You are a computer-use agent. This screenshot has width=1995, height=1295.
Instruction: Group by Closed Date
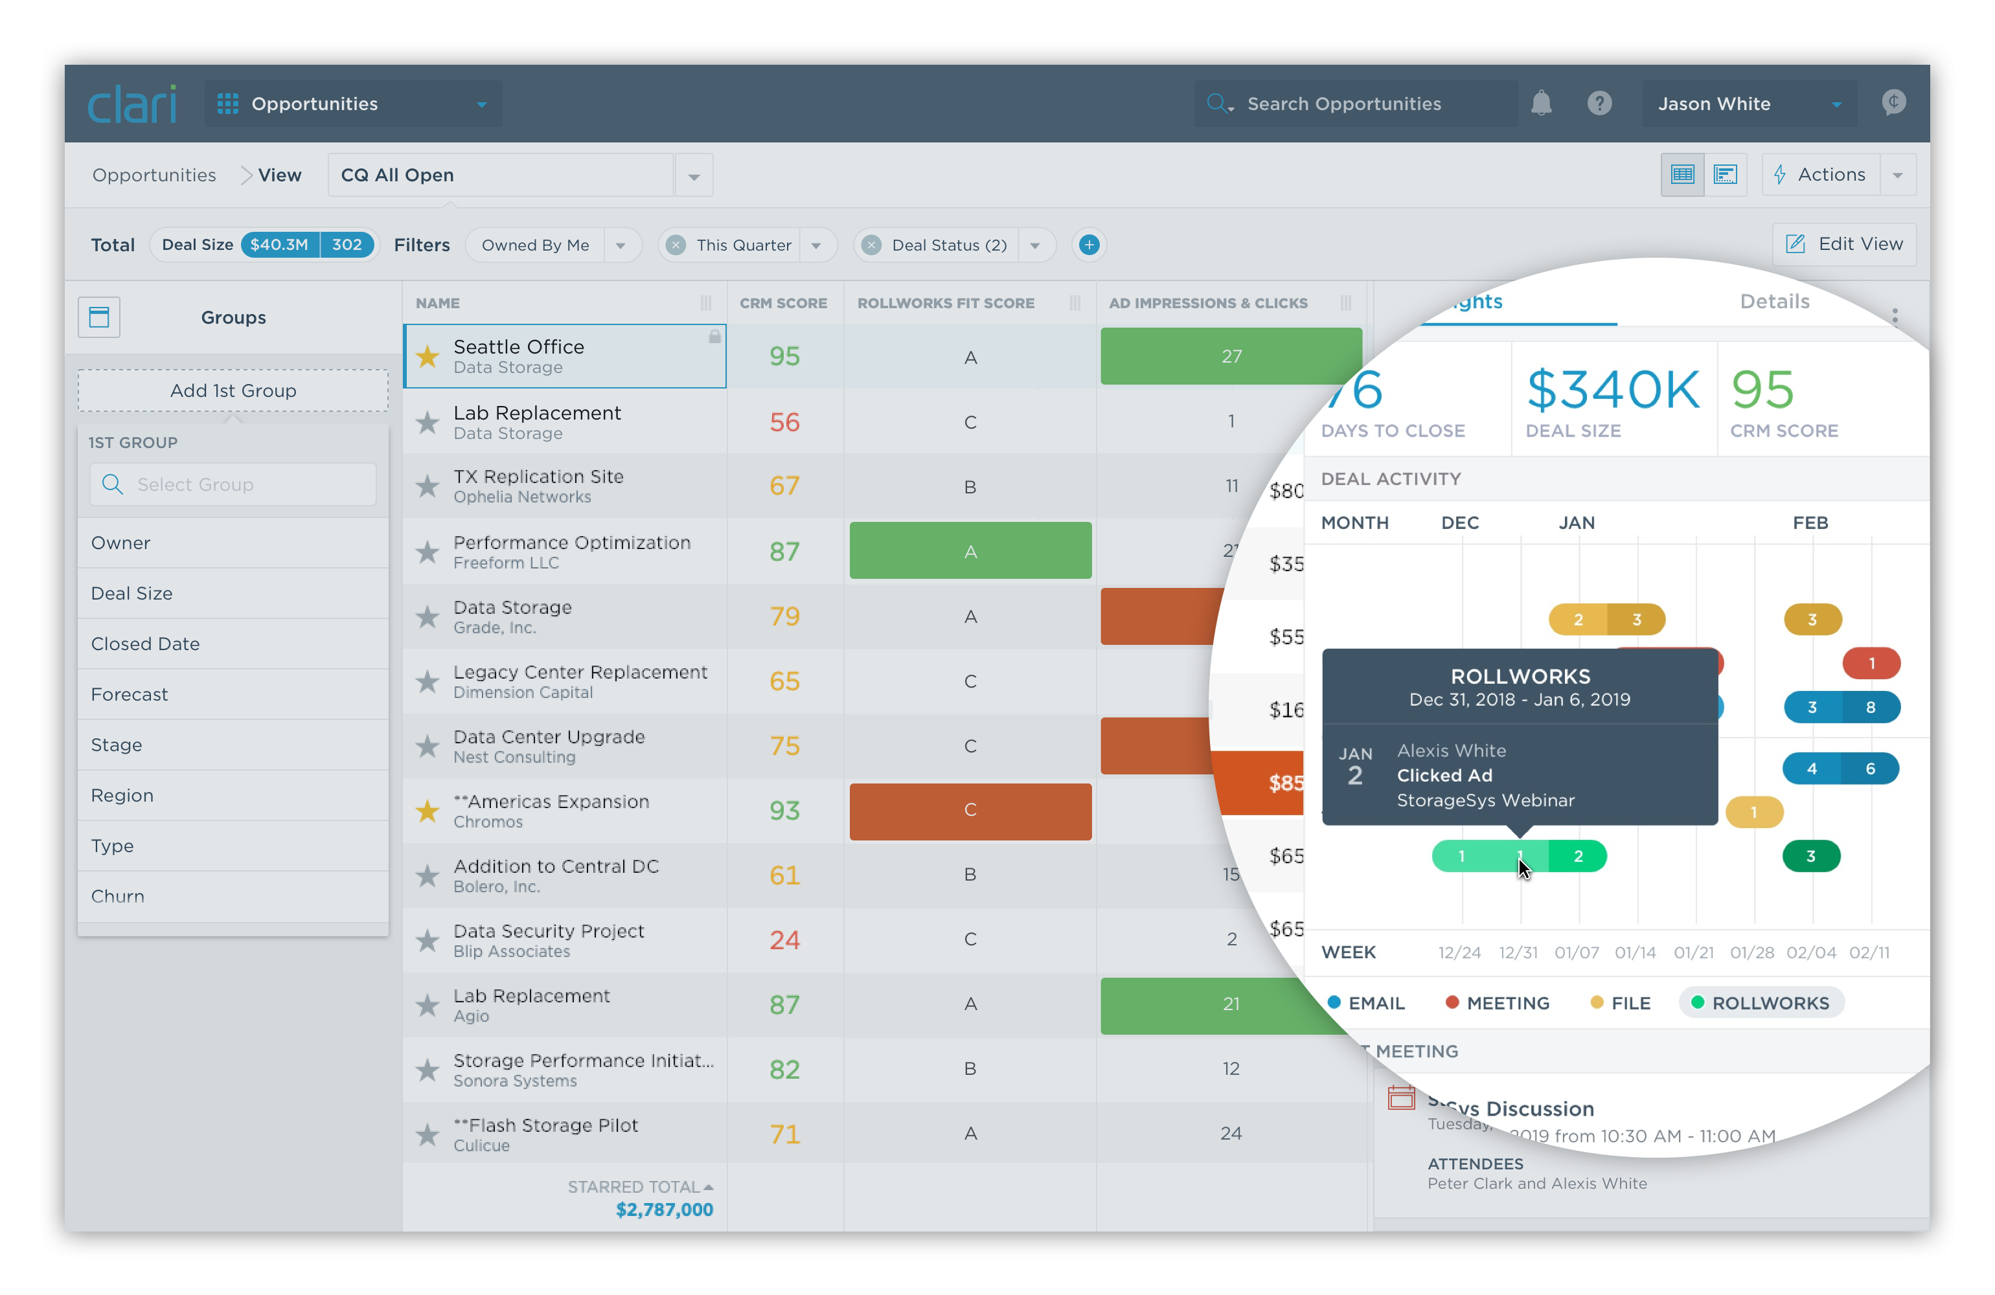(233, 644)
